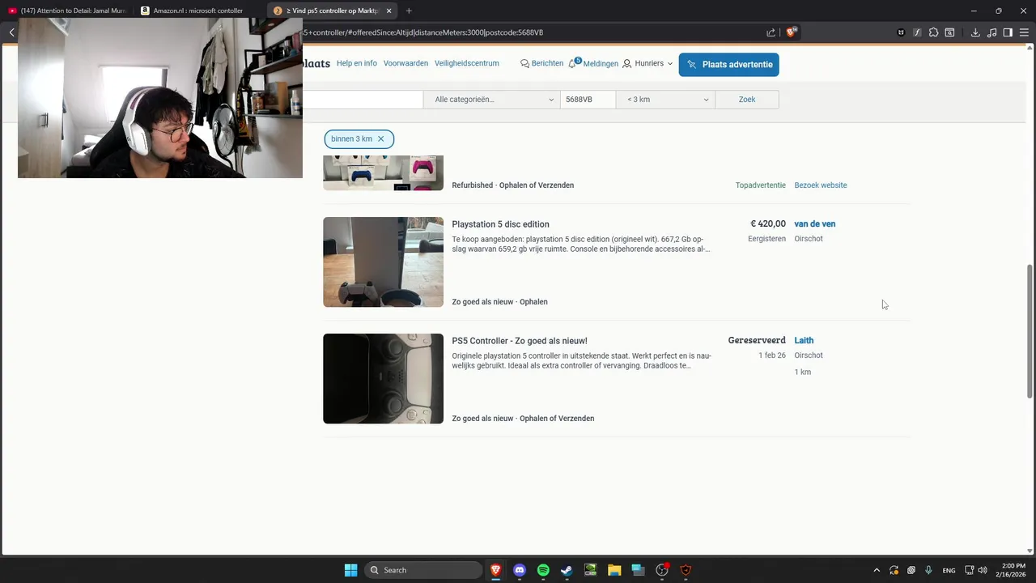Viewport: 1036px width, 583px height.
Task: Open the media playlist music-note icon
Action: (991, 32)
